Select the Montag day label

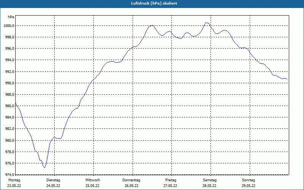click(x=14, y=180)
